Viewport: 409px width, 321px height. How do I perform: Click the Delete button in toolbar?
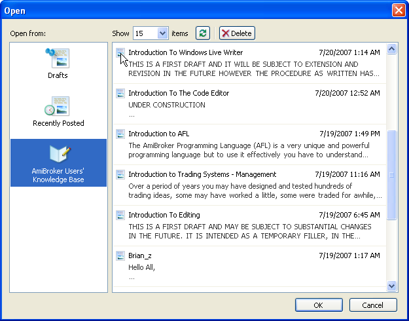click(237, 33)
